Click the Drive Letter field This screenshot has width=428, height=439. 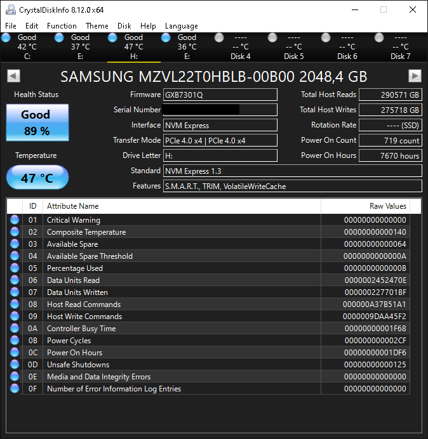pos(220,155)
